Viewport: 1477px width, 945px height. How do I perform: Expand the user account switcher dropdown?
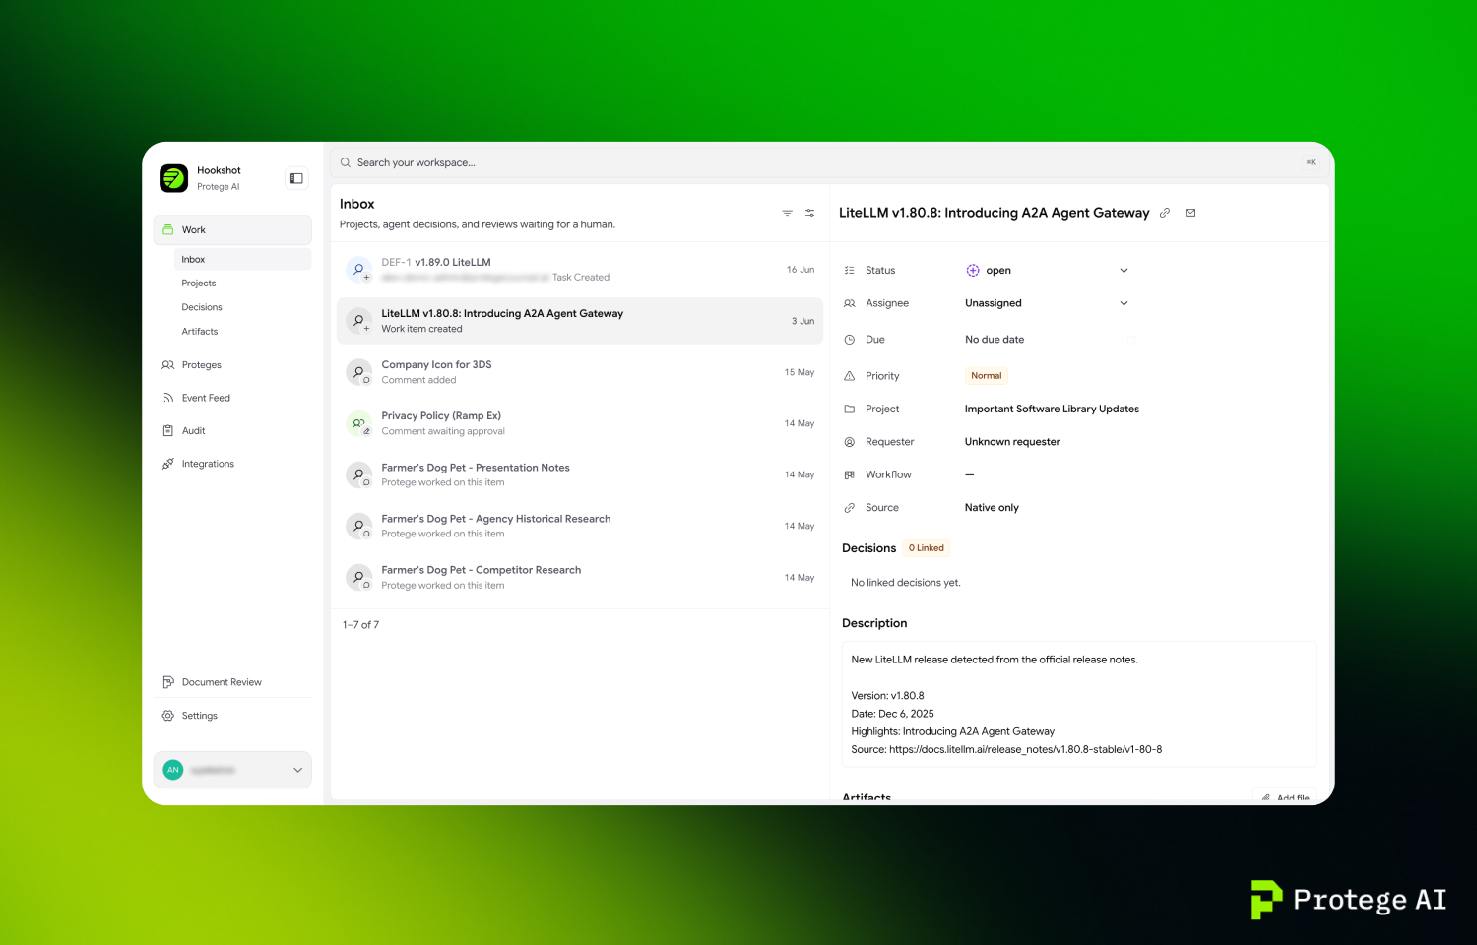tap(232, 770)
